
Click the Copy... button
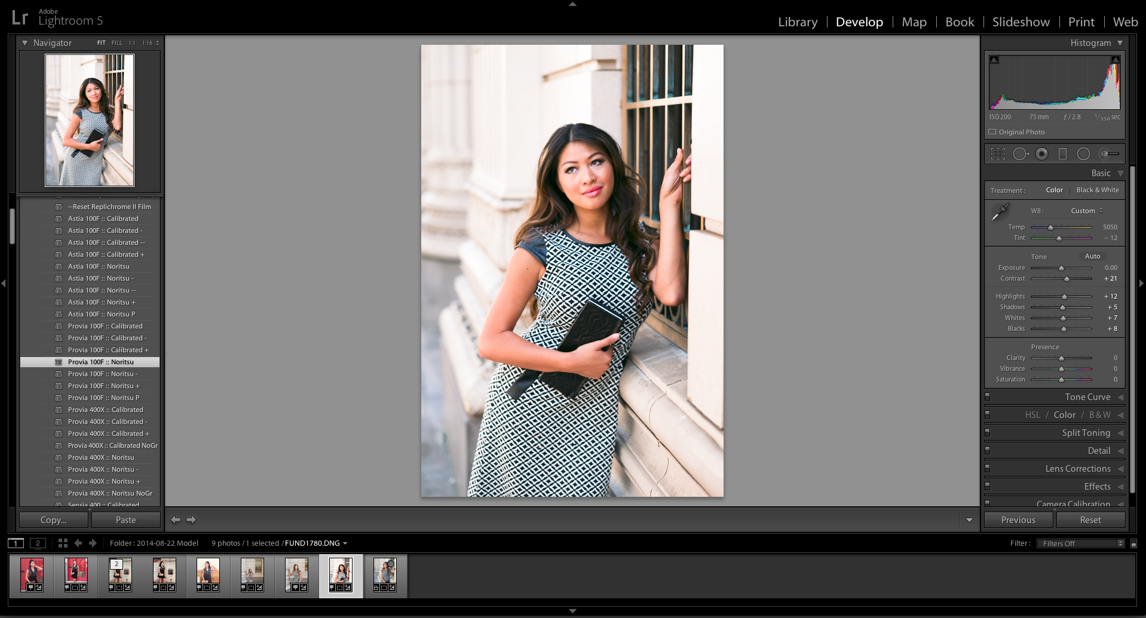54,520
